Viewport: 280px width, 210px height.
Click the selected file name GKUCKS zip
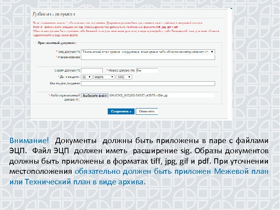click(138, 95)
